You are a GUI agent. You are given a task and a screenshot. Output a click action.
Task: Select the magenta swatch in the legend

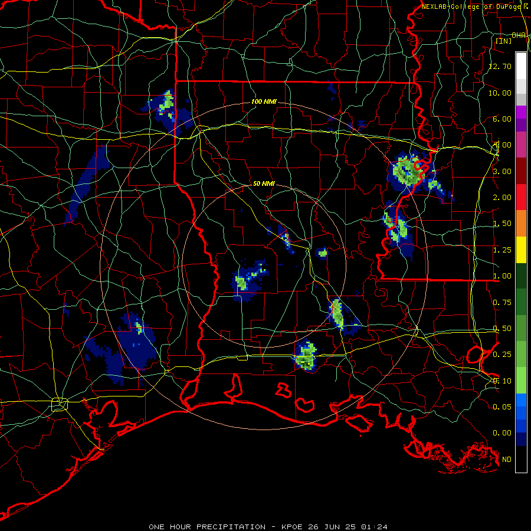tap(521, 112)
